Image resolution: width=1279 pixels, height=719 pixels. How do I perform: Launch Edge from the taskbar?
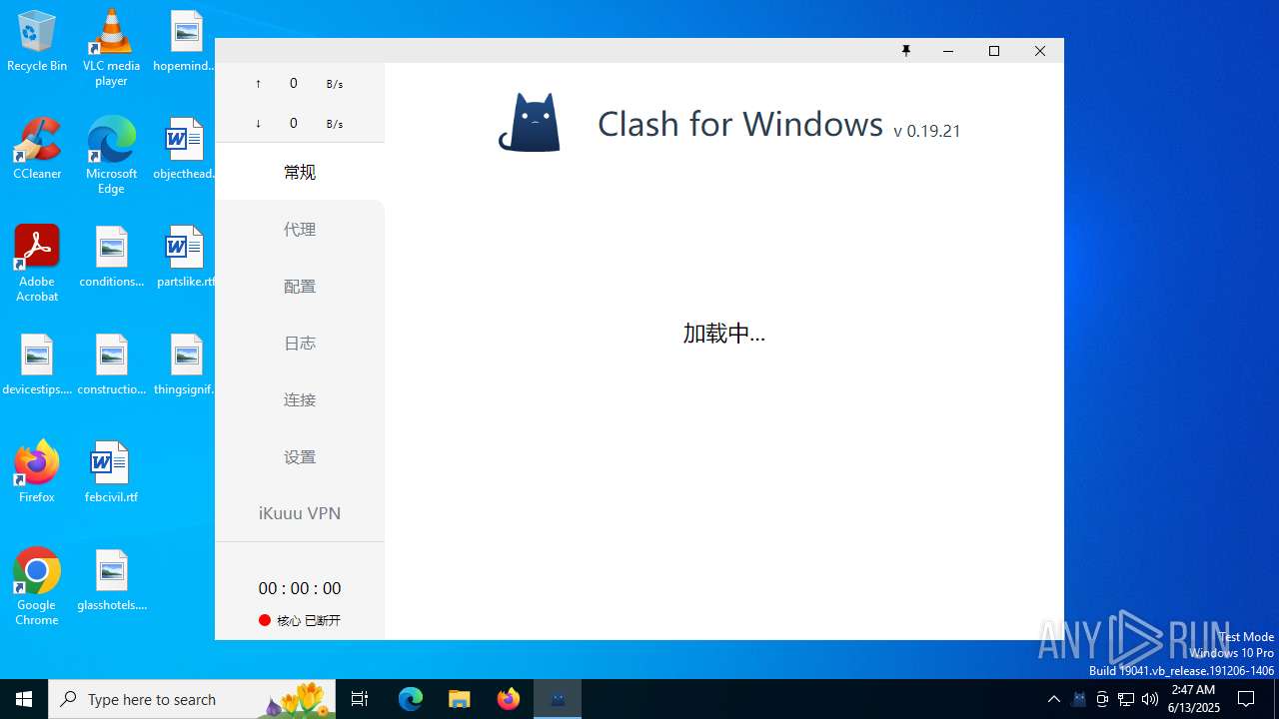click(411, 699)
